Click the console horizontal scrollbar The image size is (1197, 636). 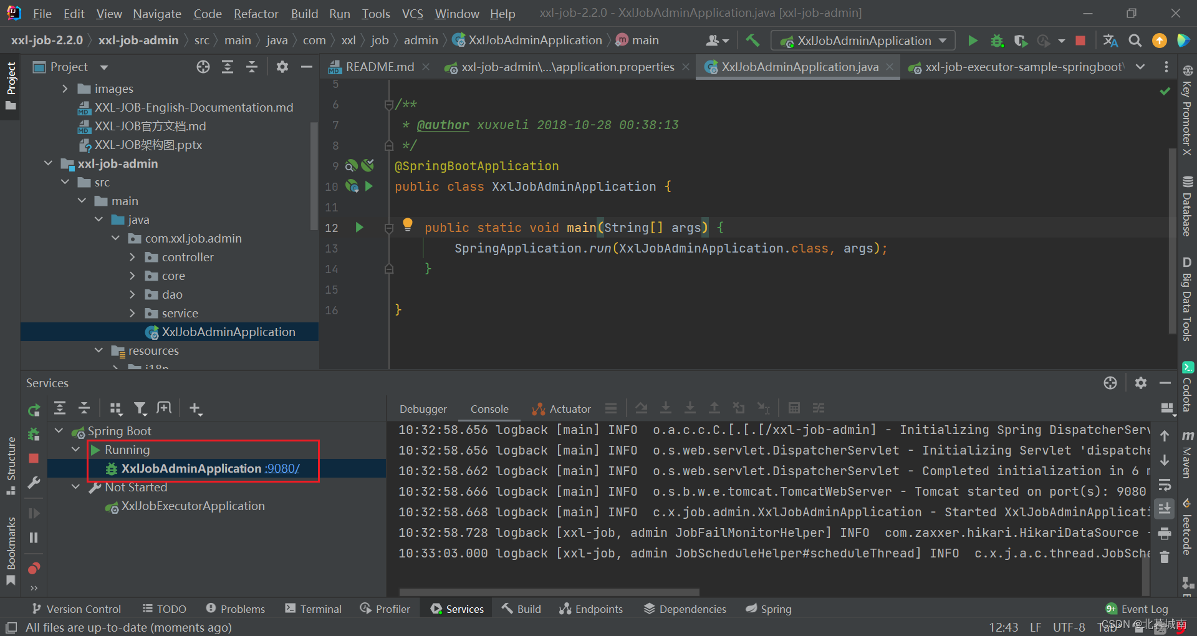click(x=549, y=592)
